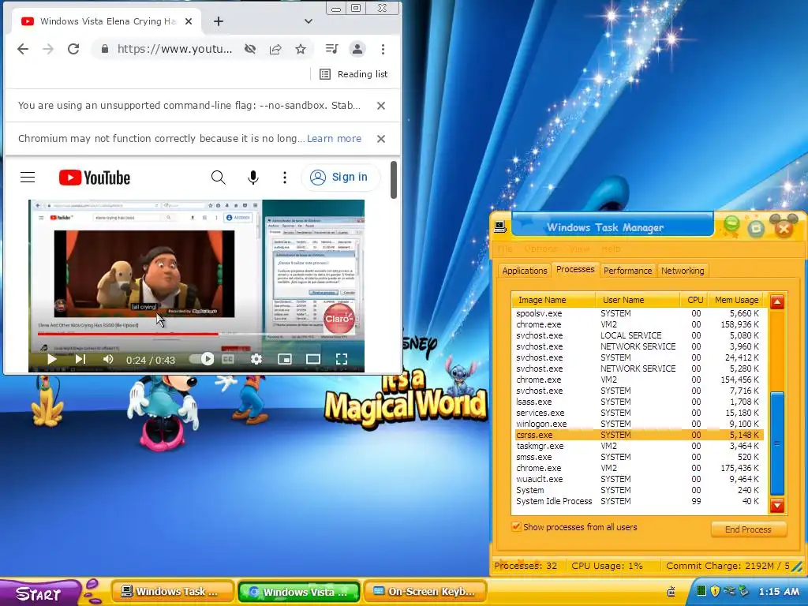Toggle closed captions on the video
The height and width of the screenshot is (606, 808).
click(228, 359)
